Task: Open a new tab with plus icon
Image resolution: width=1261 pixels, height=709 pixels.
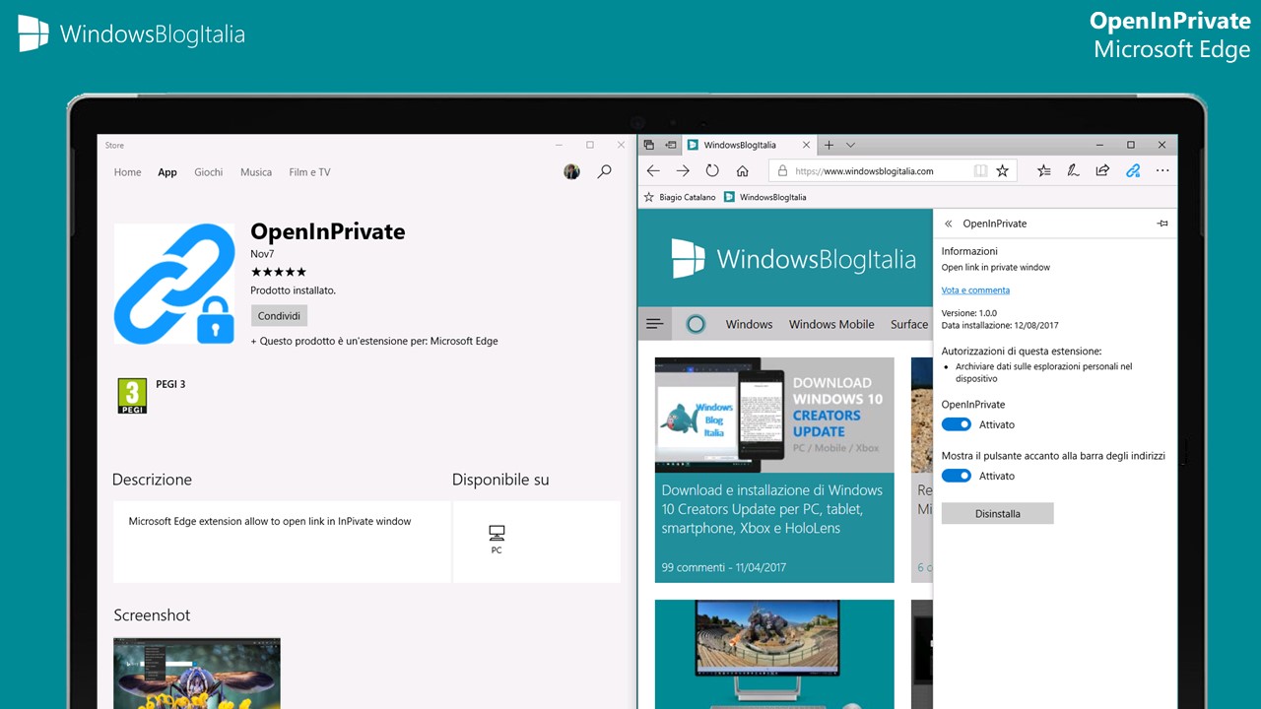Action: tap(829, 145)
